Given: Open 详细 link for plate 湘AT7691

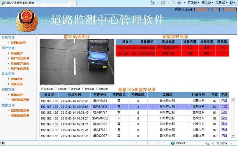Looking at the screenshot, I should [224, 130].
